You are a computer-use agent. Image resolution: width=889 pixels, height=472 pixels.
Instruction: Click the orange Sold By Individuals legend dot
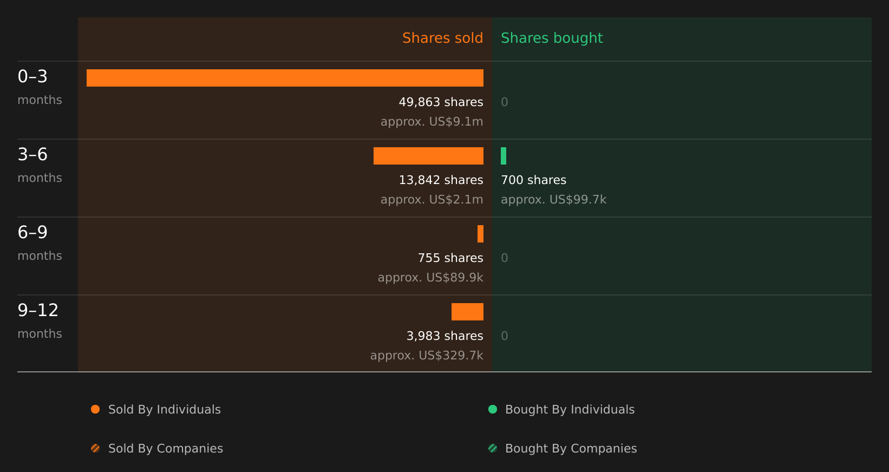click(95, 409)
